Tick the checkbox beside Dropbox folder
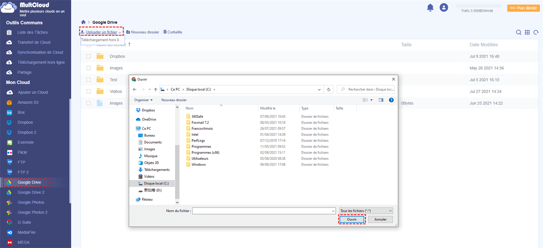 coord(89,56)
